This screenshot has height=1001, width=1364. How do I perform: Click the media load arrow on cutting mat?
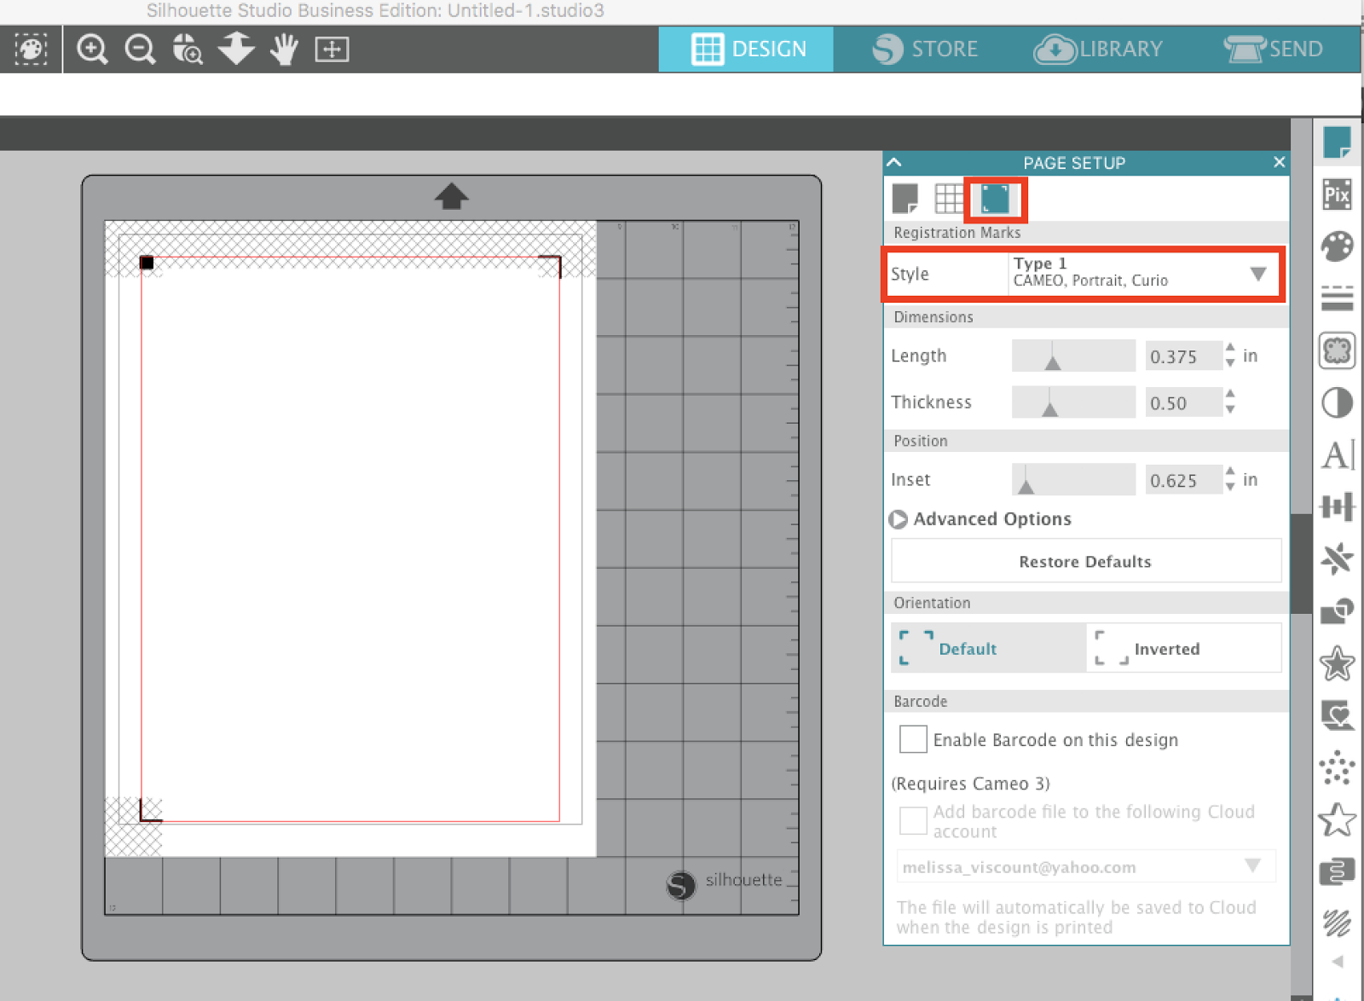pos(452,196)
